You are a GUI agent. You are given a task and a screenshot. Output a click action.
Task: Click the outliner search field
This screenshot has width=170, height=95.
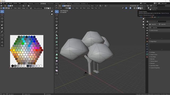(x=160, y=6)
